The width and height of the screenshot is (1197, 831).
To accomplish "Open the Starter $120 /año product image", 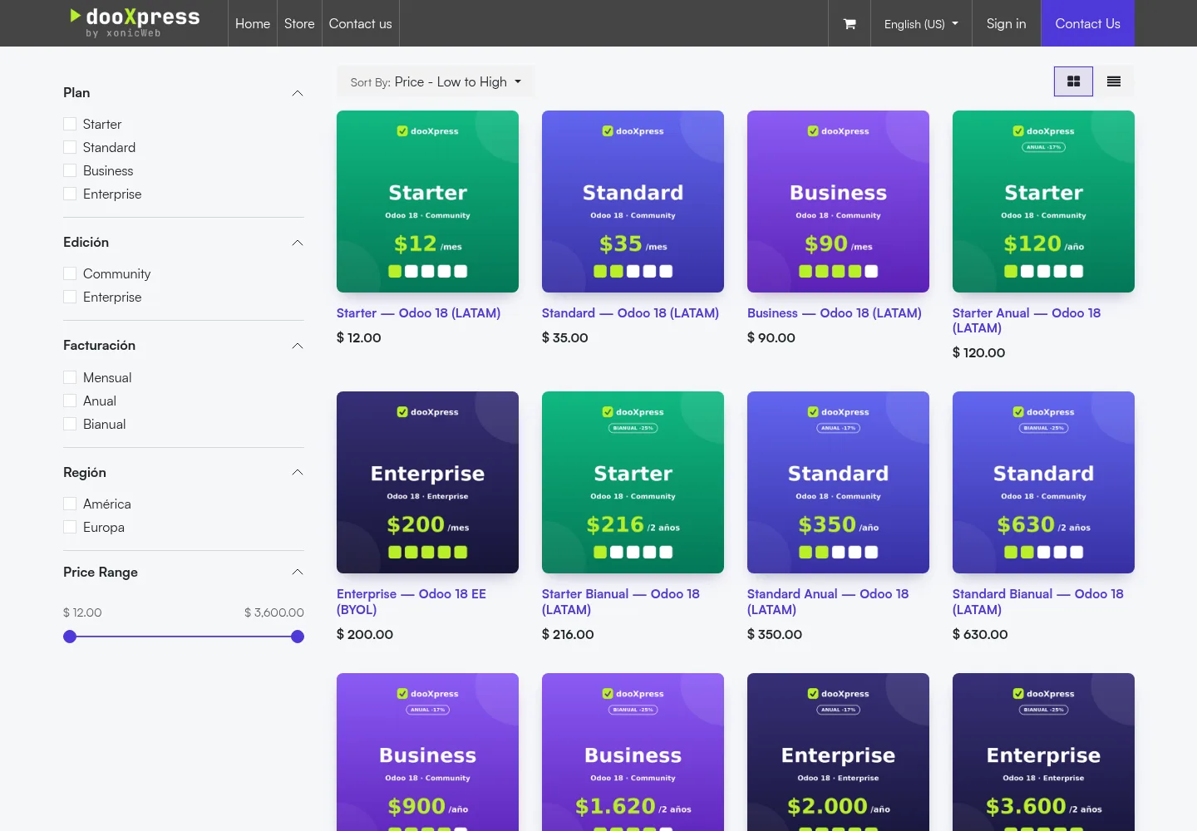I will point(1043,201).
